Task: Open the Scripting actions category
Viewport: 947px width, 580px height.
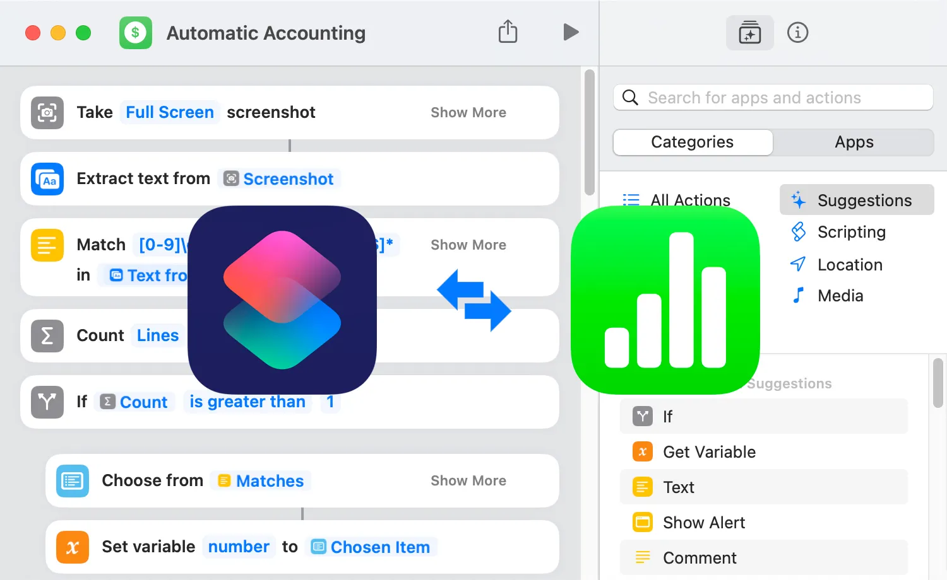Action: point(850,232)
